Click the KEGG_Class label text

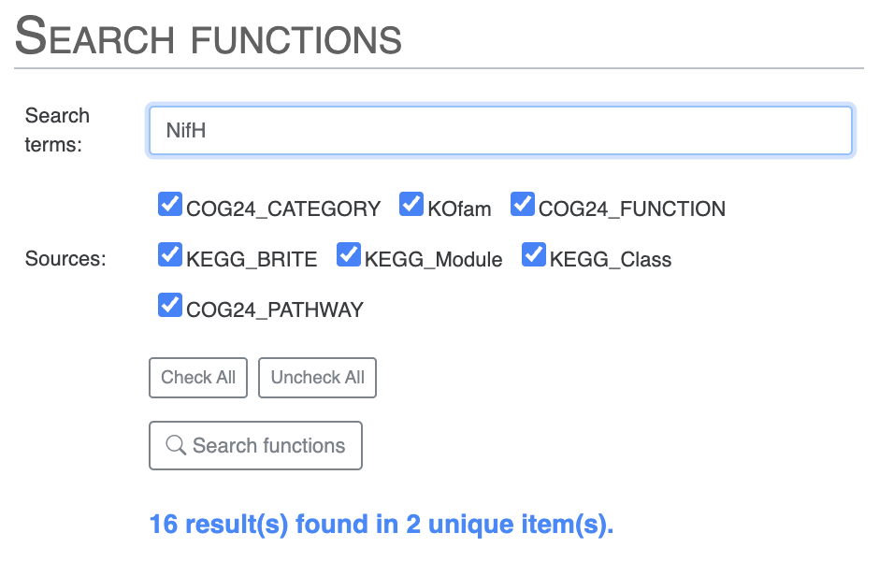point(611,259)
